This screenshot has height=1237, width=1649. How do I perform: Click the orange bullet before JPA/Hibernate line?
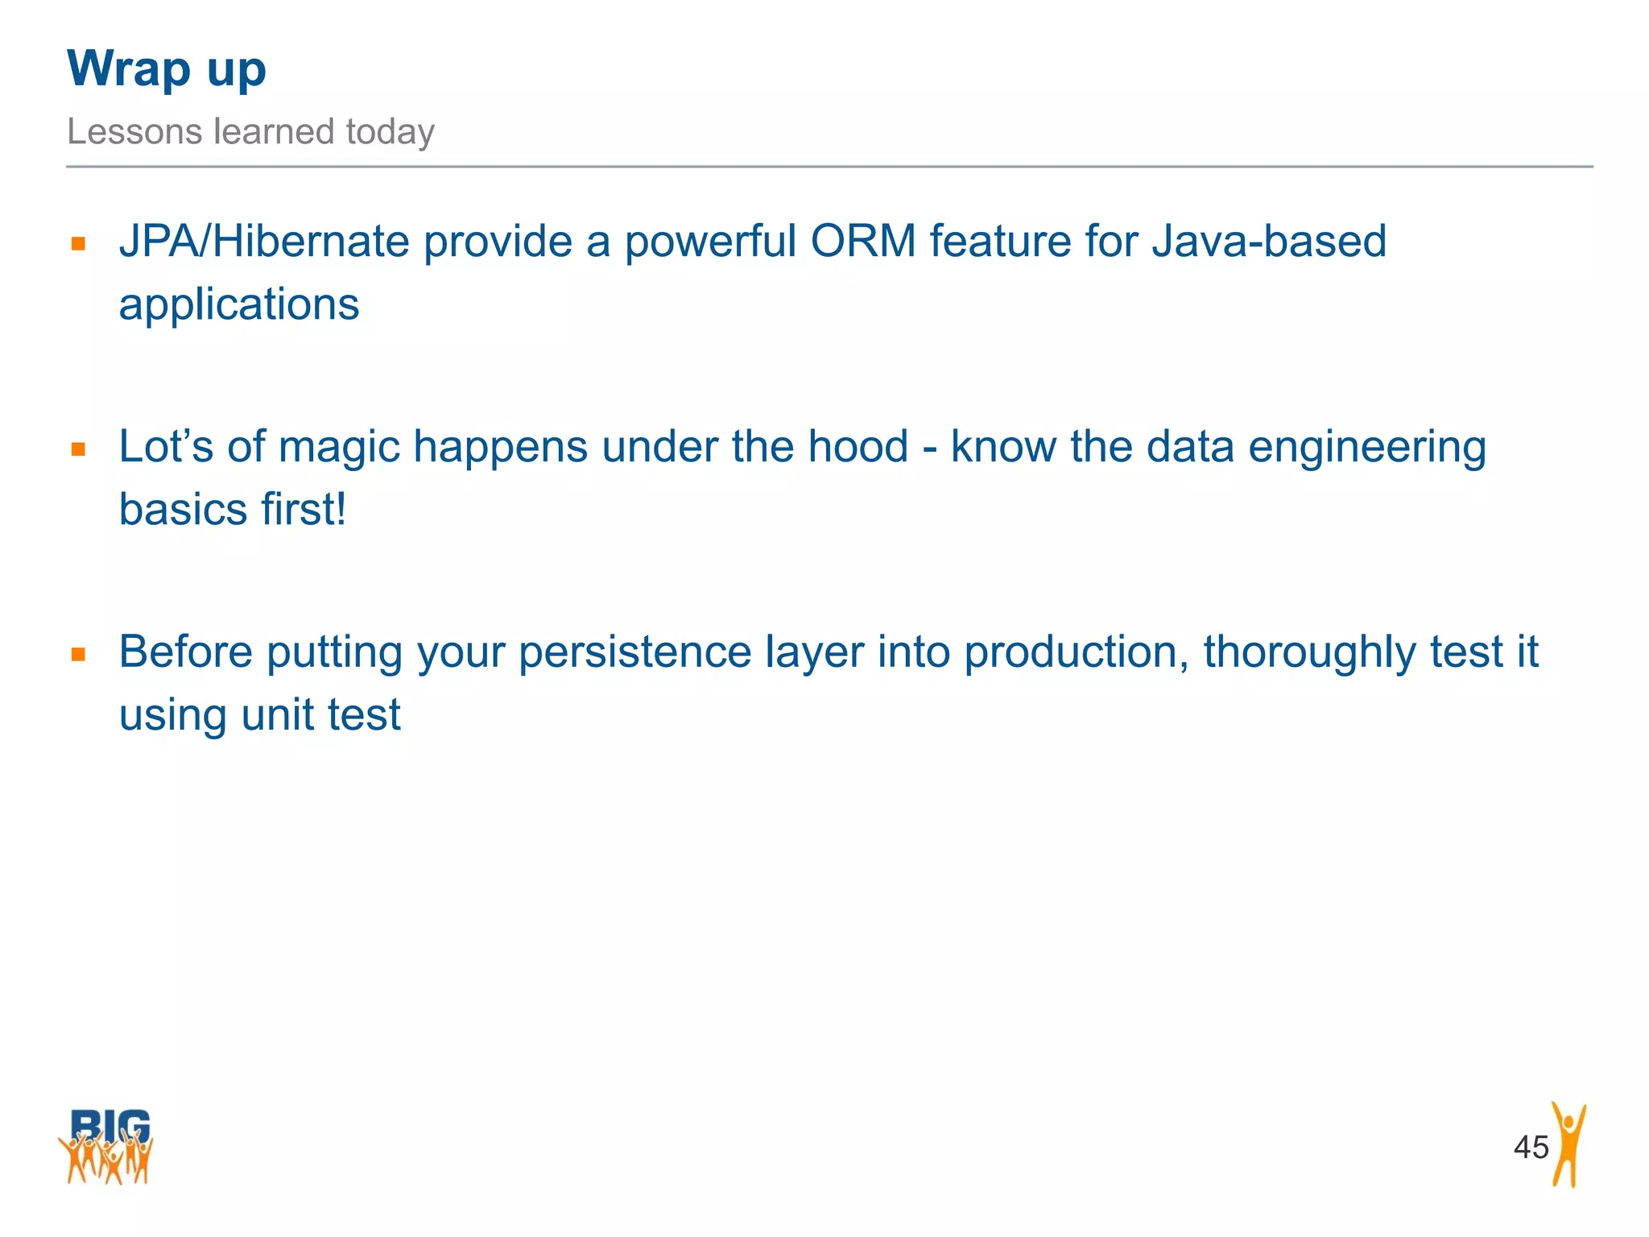(78, 243)
